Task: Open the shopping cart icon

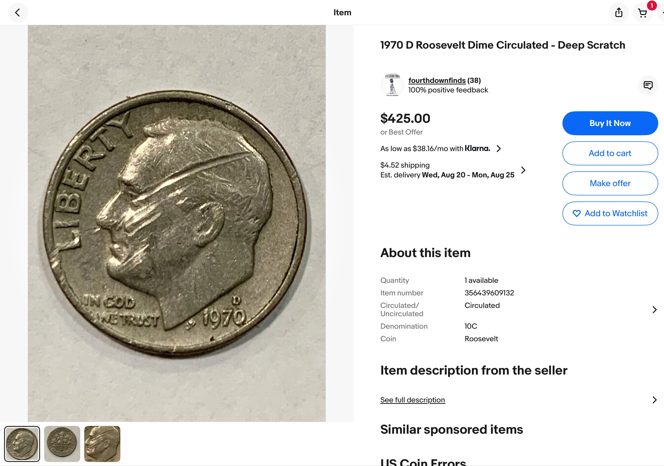Action: (642, 13)
